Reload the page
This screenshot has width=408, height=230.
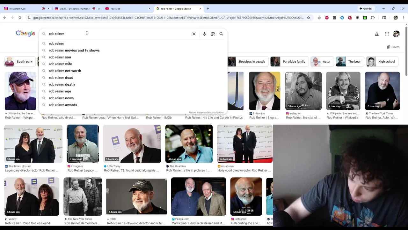tap(20, 18)
